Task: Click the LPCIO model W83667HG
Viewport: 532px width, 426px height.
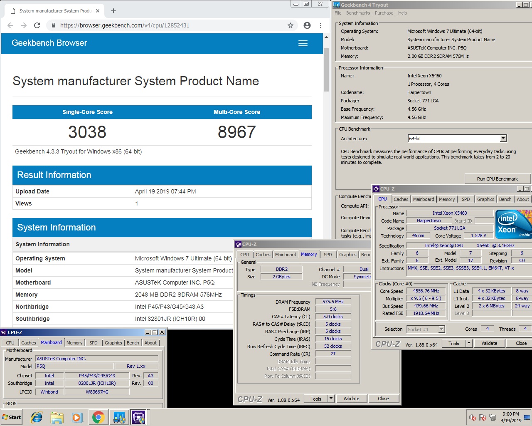Action: tap(97, 392)
